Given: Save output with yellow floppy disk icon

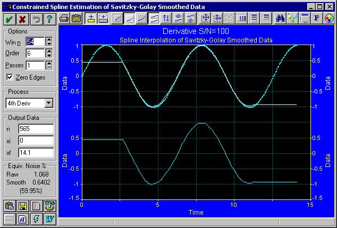Looking at the screenshot, I should point(22,206).
